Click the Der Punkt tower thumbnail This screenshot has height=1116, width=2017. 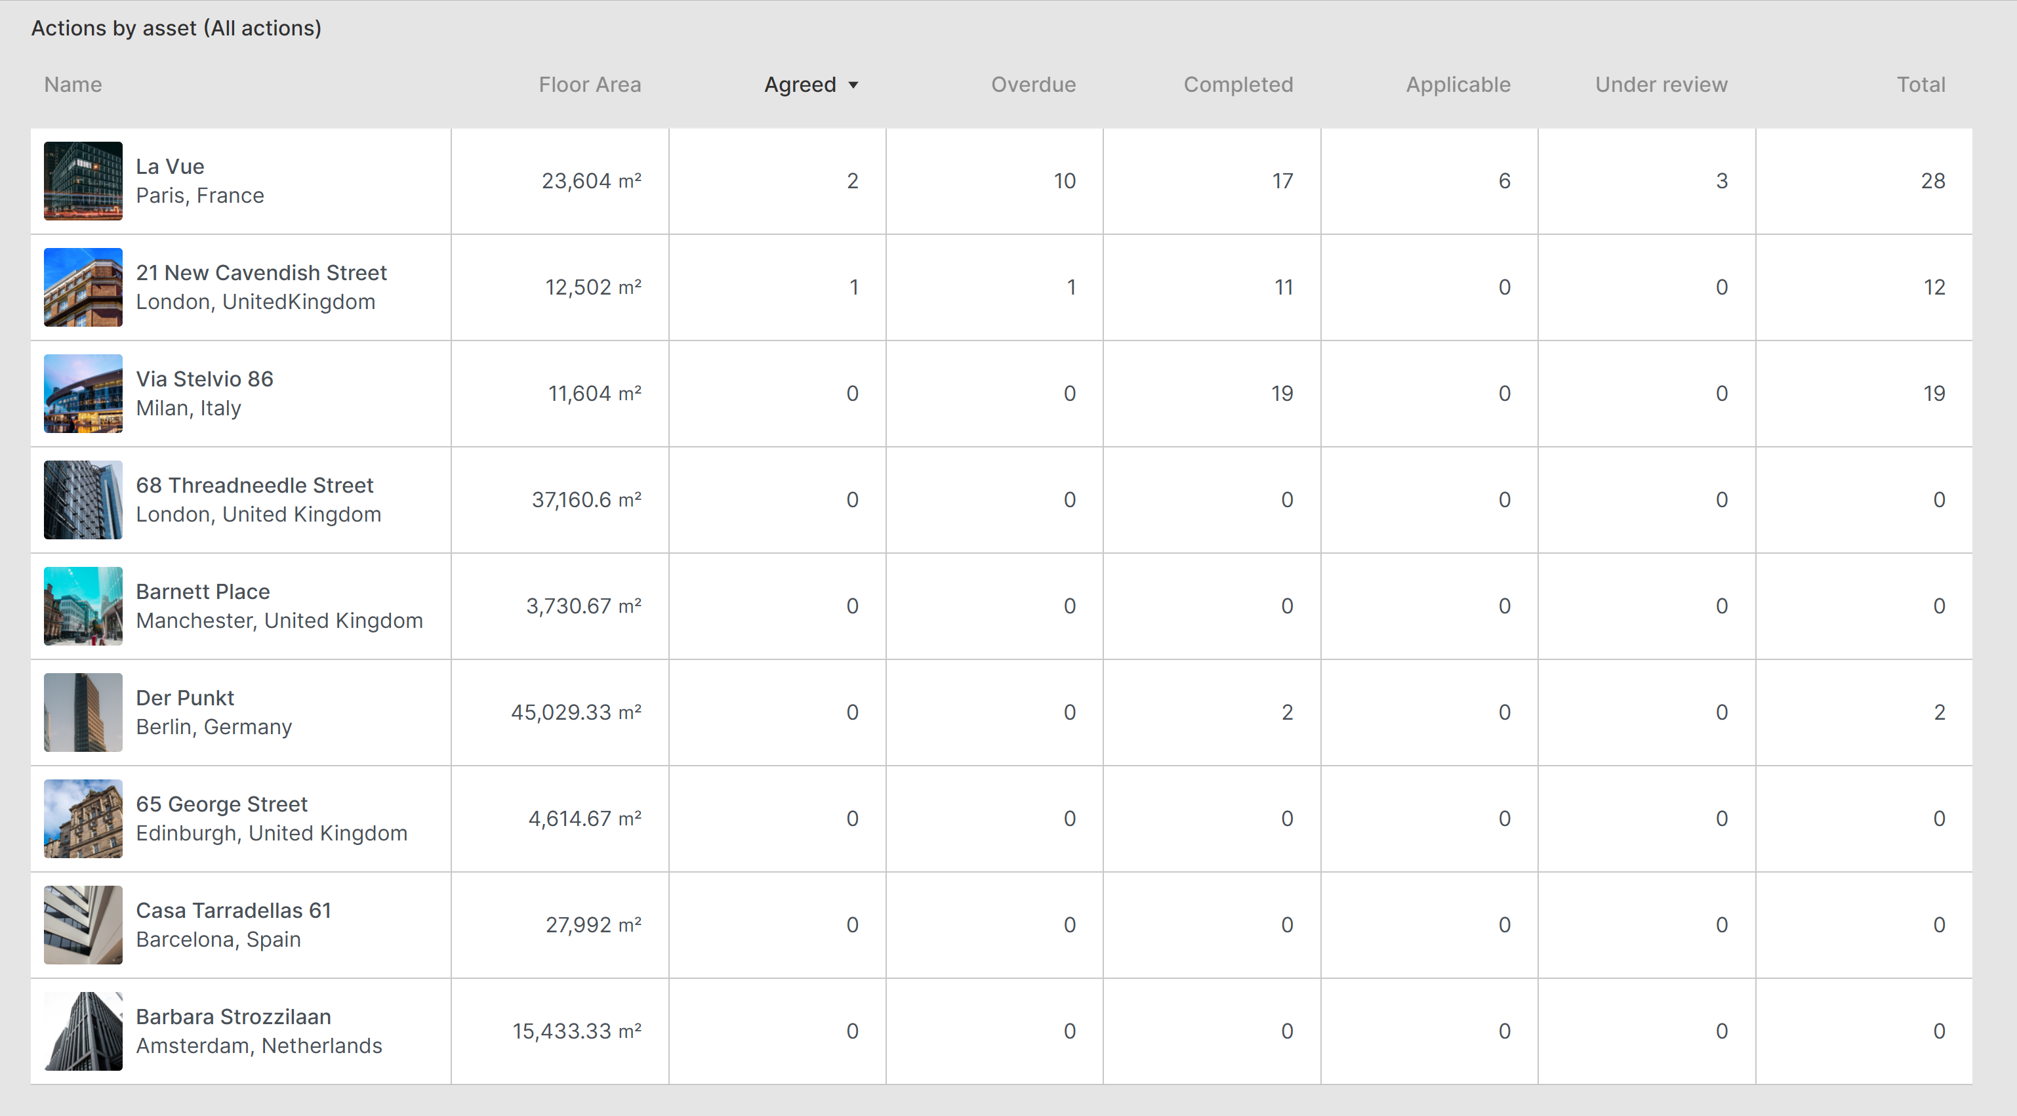[83, 712]
